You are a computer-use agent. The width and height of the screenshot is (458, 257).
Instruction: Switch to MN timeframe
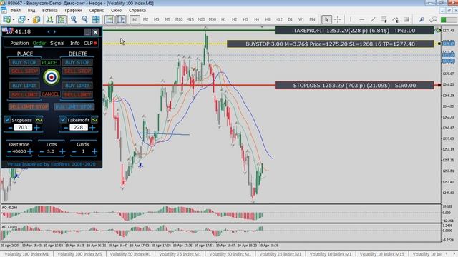[312, 19]
